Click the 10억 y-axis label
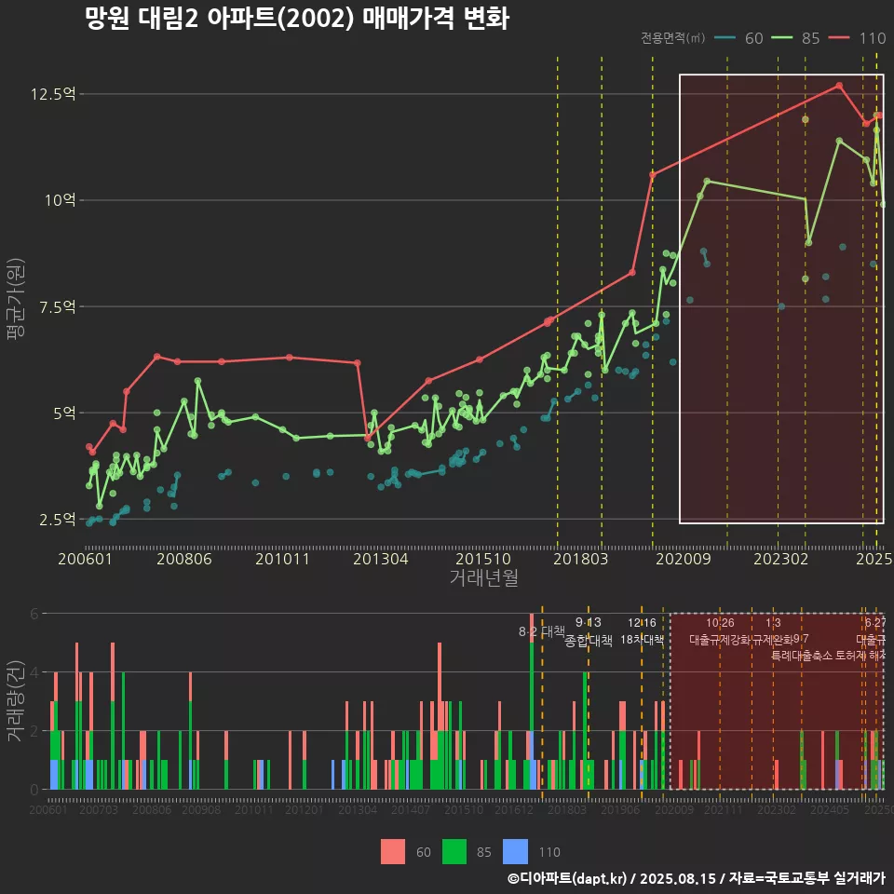 (61, 200)
